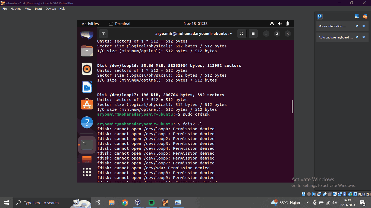
Task: Open the GNOME network status icon
Action: pyautogui.click(x=272, y=24)
